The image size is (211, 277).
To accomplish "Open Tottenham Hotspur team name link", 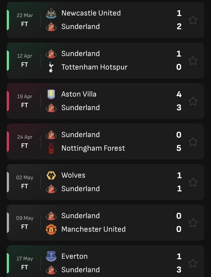I will coord(94,67).
